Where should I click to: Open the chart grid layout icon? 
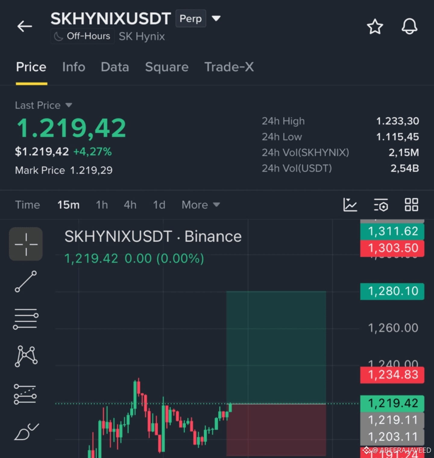411,205
